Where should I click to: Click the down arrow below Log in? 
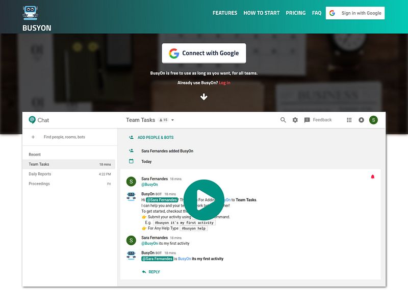(203, 97)
